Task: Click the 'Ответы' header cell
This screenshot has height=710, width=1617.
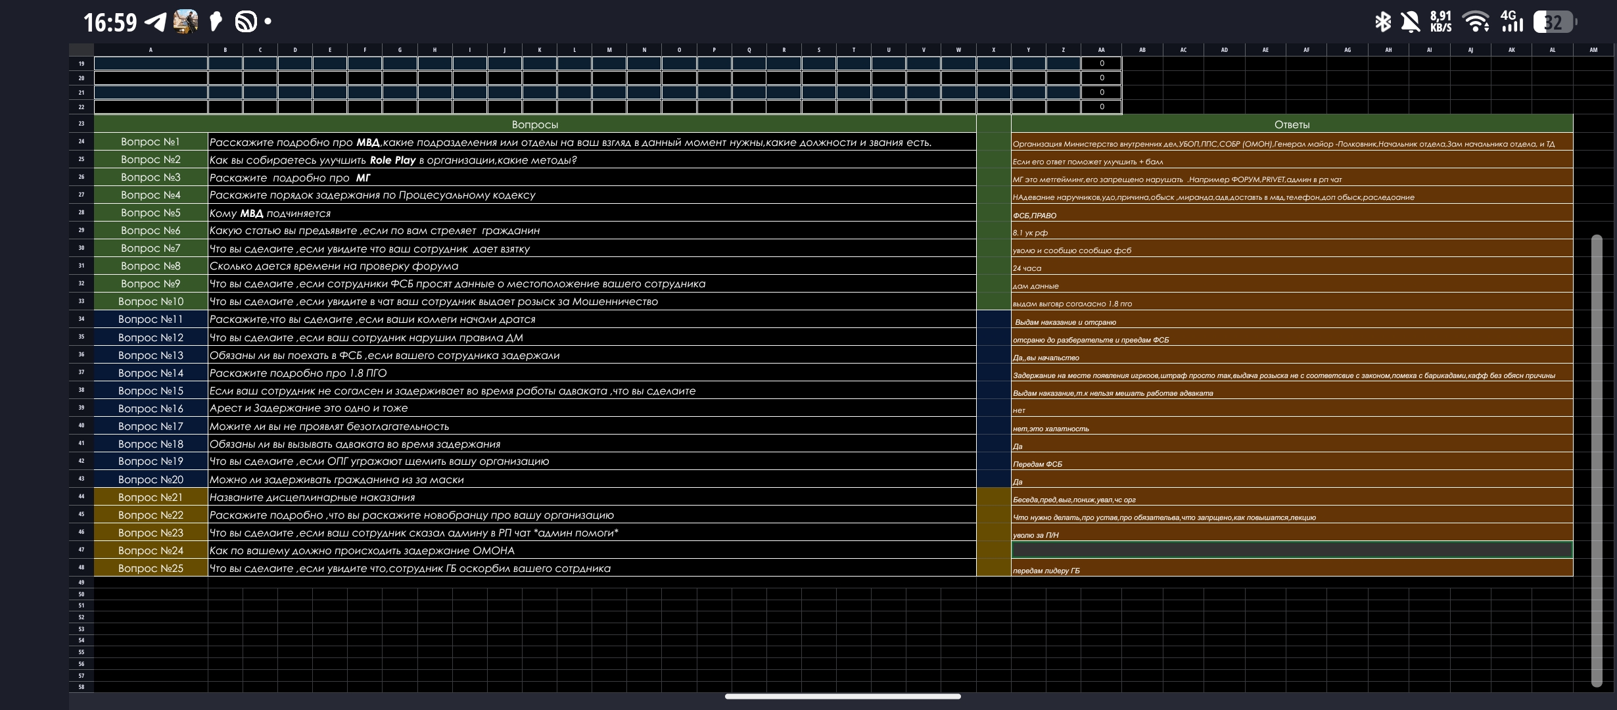Action: pyautogui.click(x=1292, y=124)
